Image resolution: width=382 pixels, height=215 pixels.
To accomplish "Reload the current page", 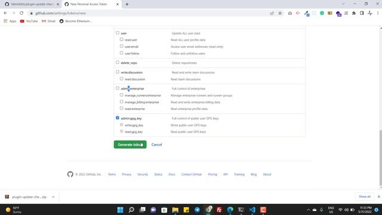I will pyautogui.click(x=21, y=13).
